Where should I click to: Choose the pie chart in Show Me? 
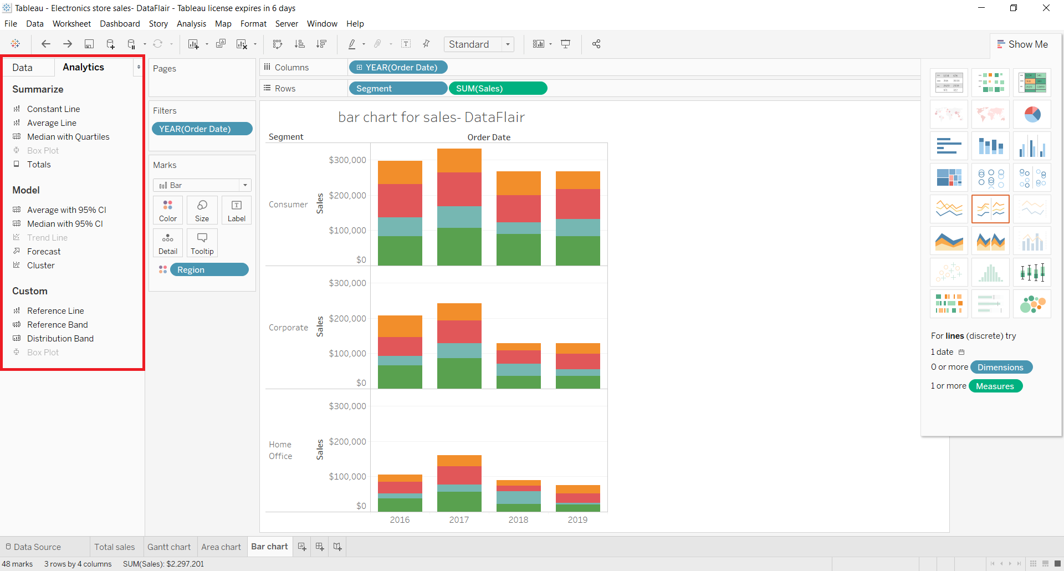[x=1032, y=115]
